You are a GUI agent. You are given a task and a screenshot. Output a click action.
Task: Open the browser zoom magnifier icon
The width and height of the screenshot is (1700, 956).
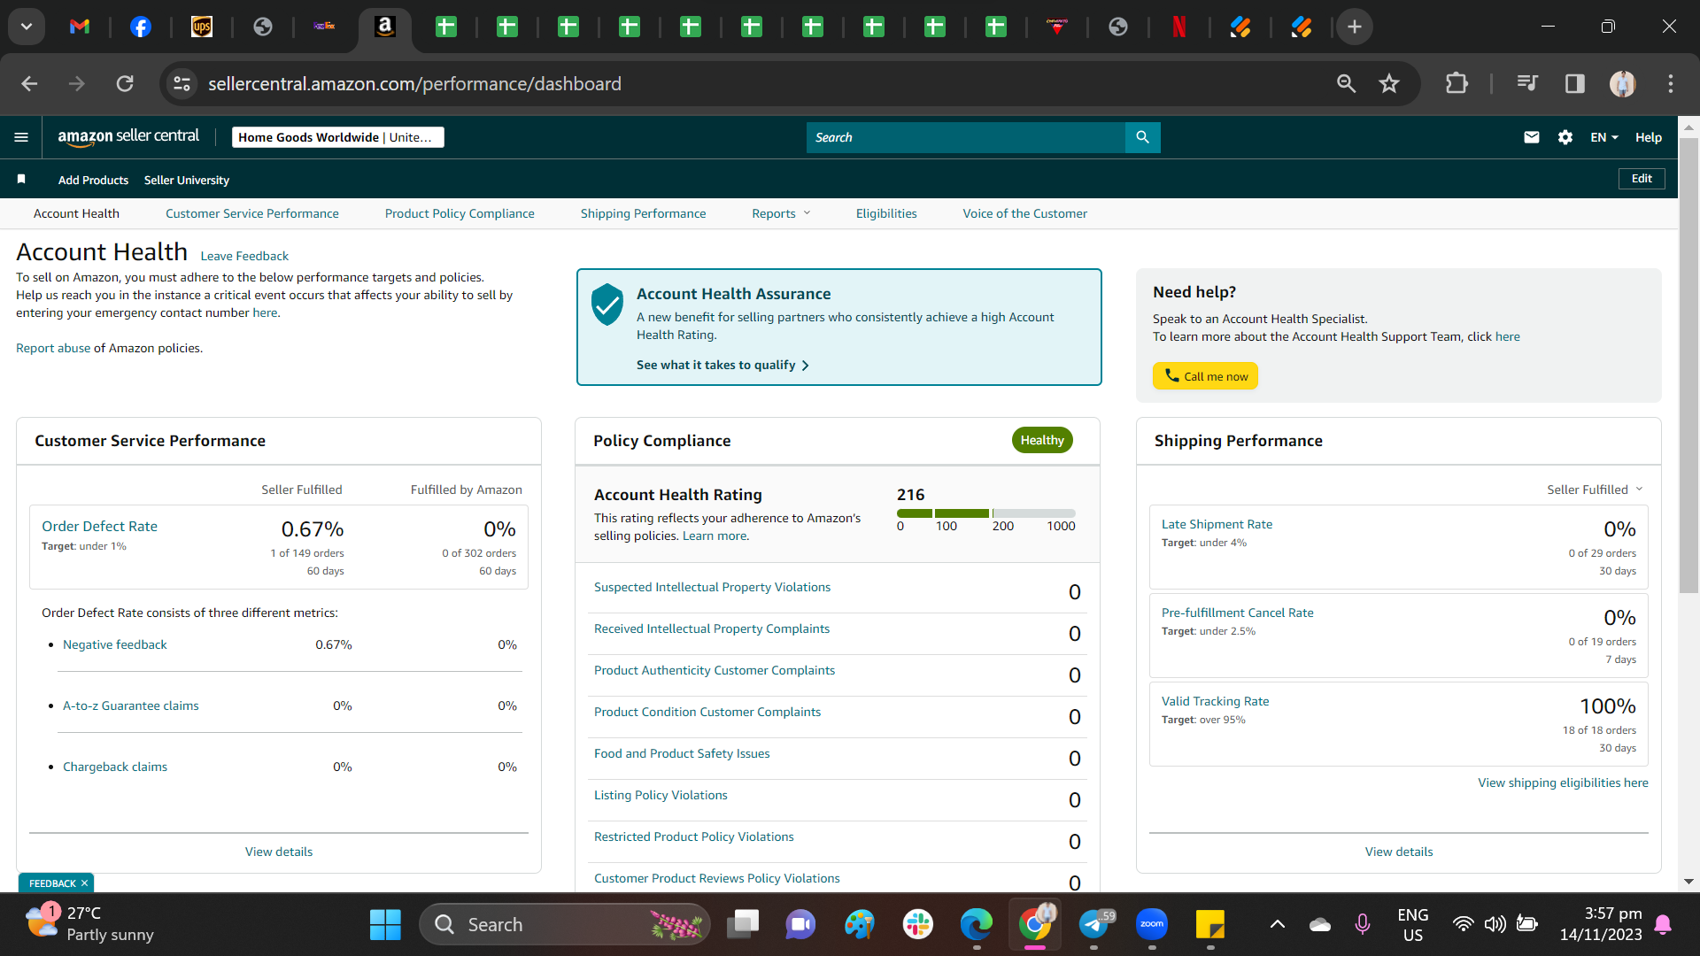(x=1346, y=83)
